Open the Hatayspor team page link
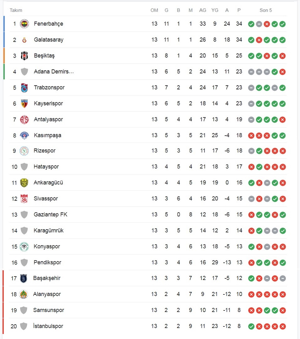This screenshot has width=300, height=339. coord(46,167)
